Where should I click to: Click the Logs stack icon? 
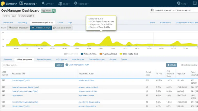(60, 4)
